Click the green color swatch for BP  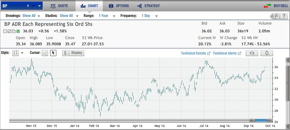coord(18,31)
